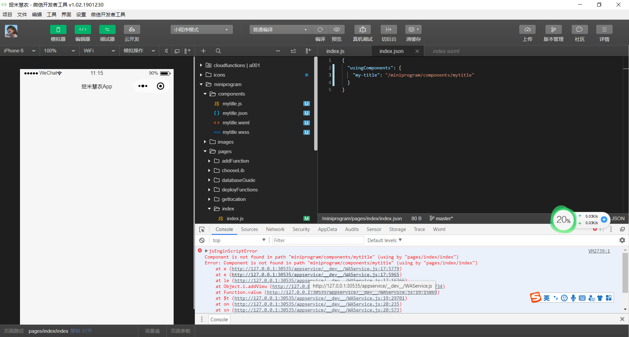
Task: Open the 模拟操作 dropdown
Action: coord(139,51)
